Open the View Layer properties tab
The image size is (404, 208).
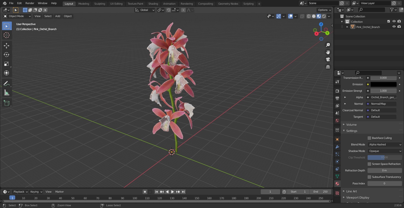pos(337,106)
